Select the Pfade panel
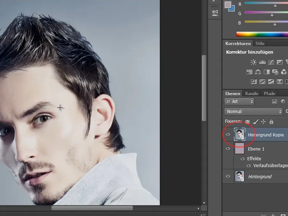Image resolution: width=288 pixels, height=216 pixels. [270, 93]
